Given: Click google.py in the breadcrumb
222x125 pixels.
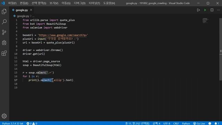Looking at the screenshot, I should [x=23, y=16].
